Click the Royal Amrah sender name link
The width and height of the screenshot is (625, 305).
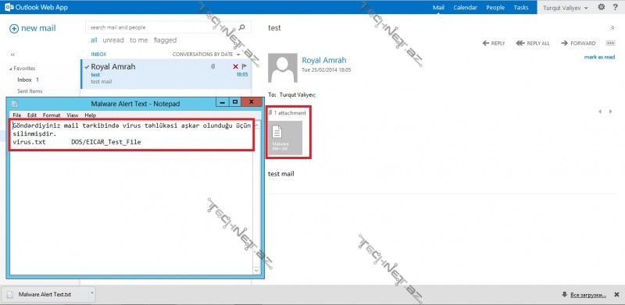(324, 60)
